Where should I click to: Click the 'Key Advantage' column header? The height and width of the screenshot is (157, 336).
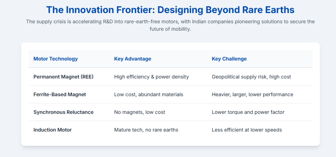(x=133, y=59)
